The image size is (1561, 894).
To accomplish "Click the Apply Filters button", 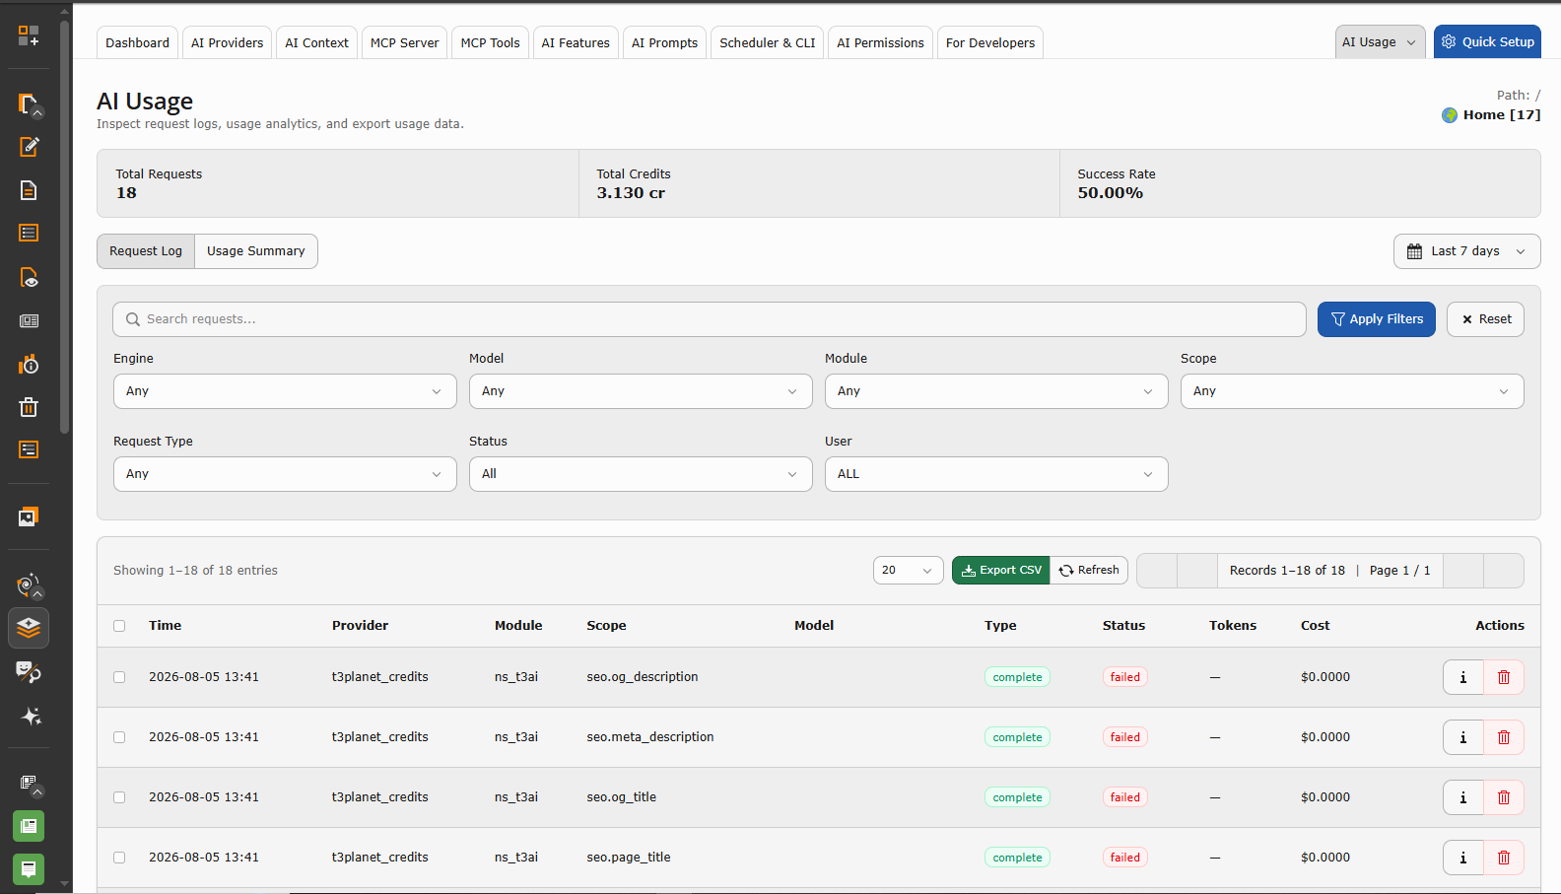I will [1376, 319].
